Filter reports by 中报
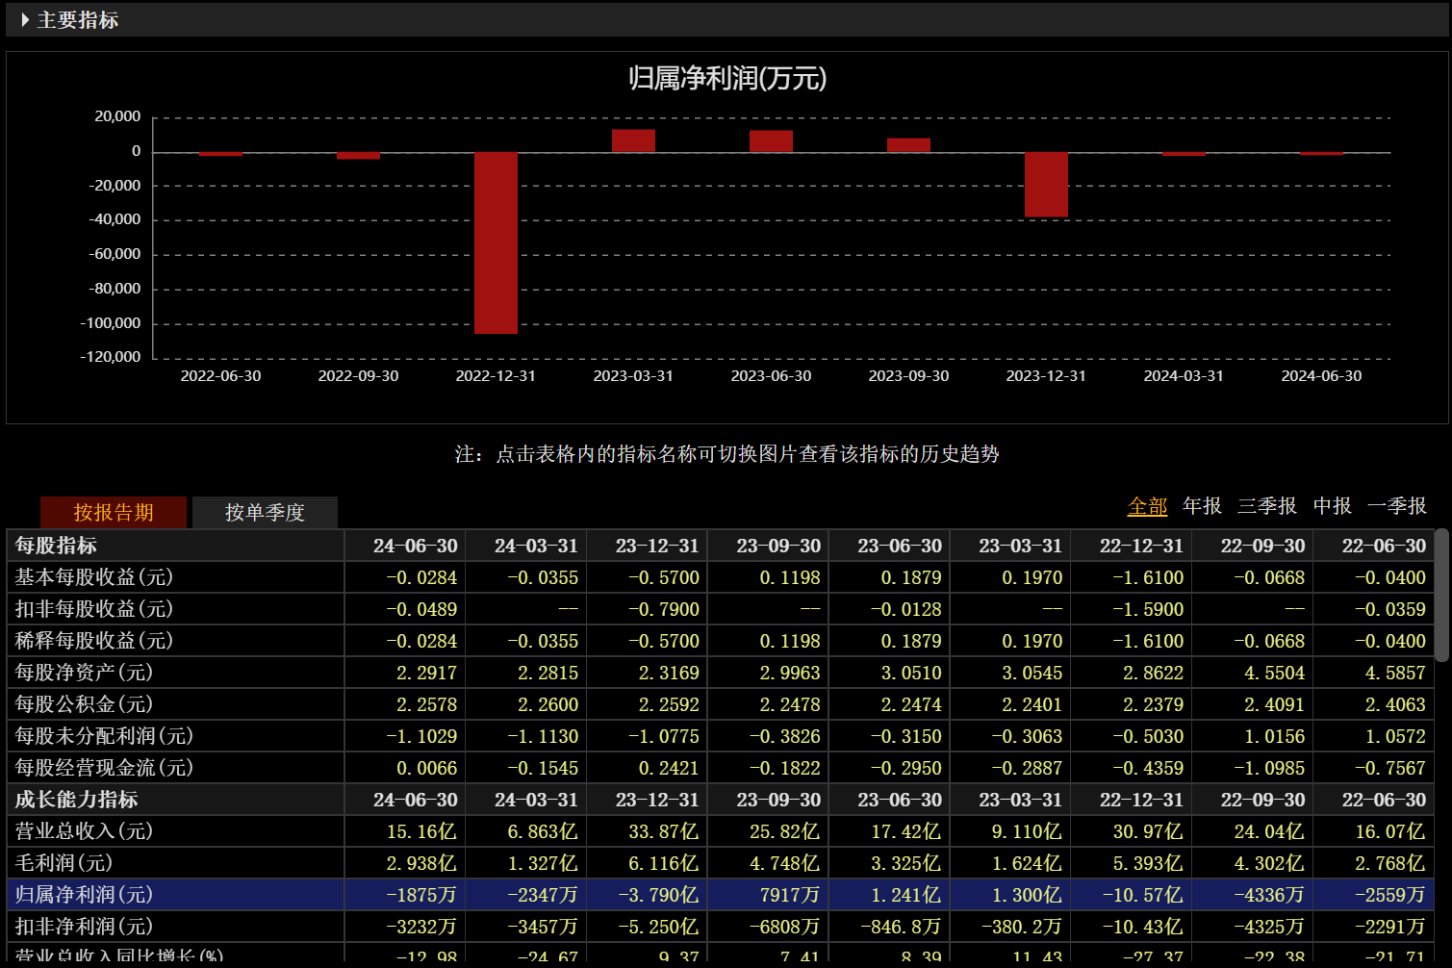This screenshot has height=968, width=1452. [1333, 506]
